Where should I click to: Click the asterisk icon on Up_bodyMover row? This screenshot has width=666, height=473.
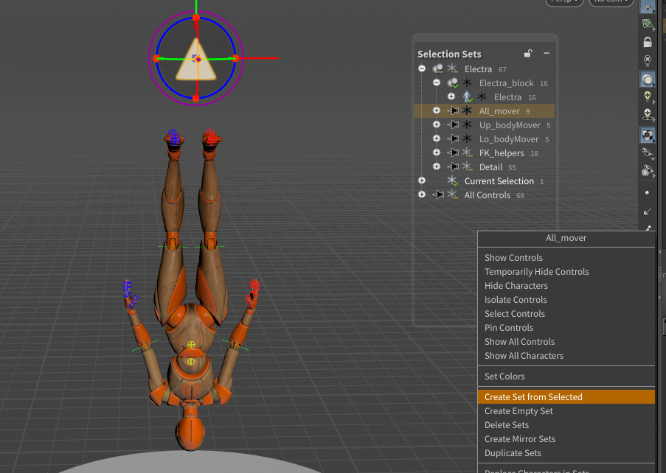point(467,125)
